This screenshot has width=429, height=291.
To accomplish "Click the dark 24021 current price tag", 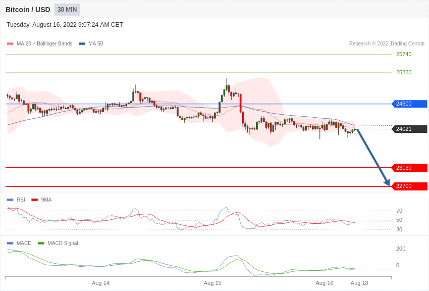I will tap(409, 129).
